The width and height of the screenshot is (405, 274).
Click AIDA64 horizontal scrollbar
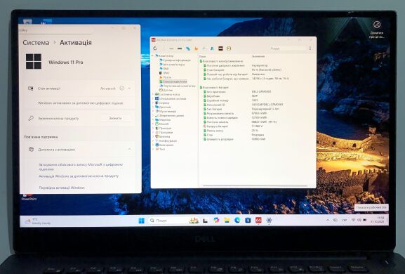tap(255, 185)
